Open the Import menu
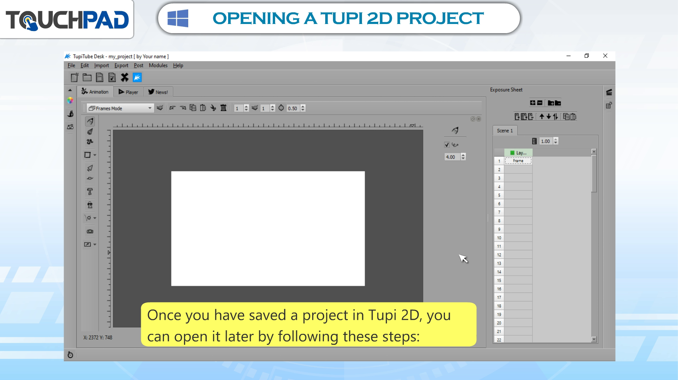The image size is (678, 380). [101, 66]
